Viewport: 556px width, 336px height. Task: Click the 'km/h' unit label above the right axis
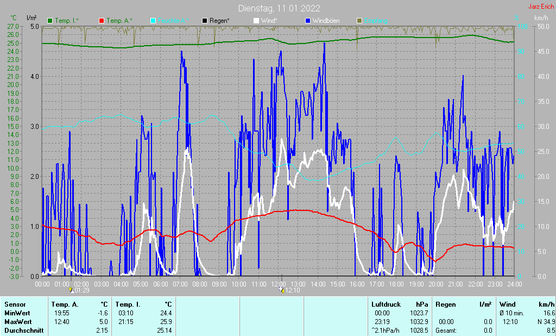click(x=541, y=18)
